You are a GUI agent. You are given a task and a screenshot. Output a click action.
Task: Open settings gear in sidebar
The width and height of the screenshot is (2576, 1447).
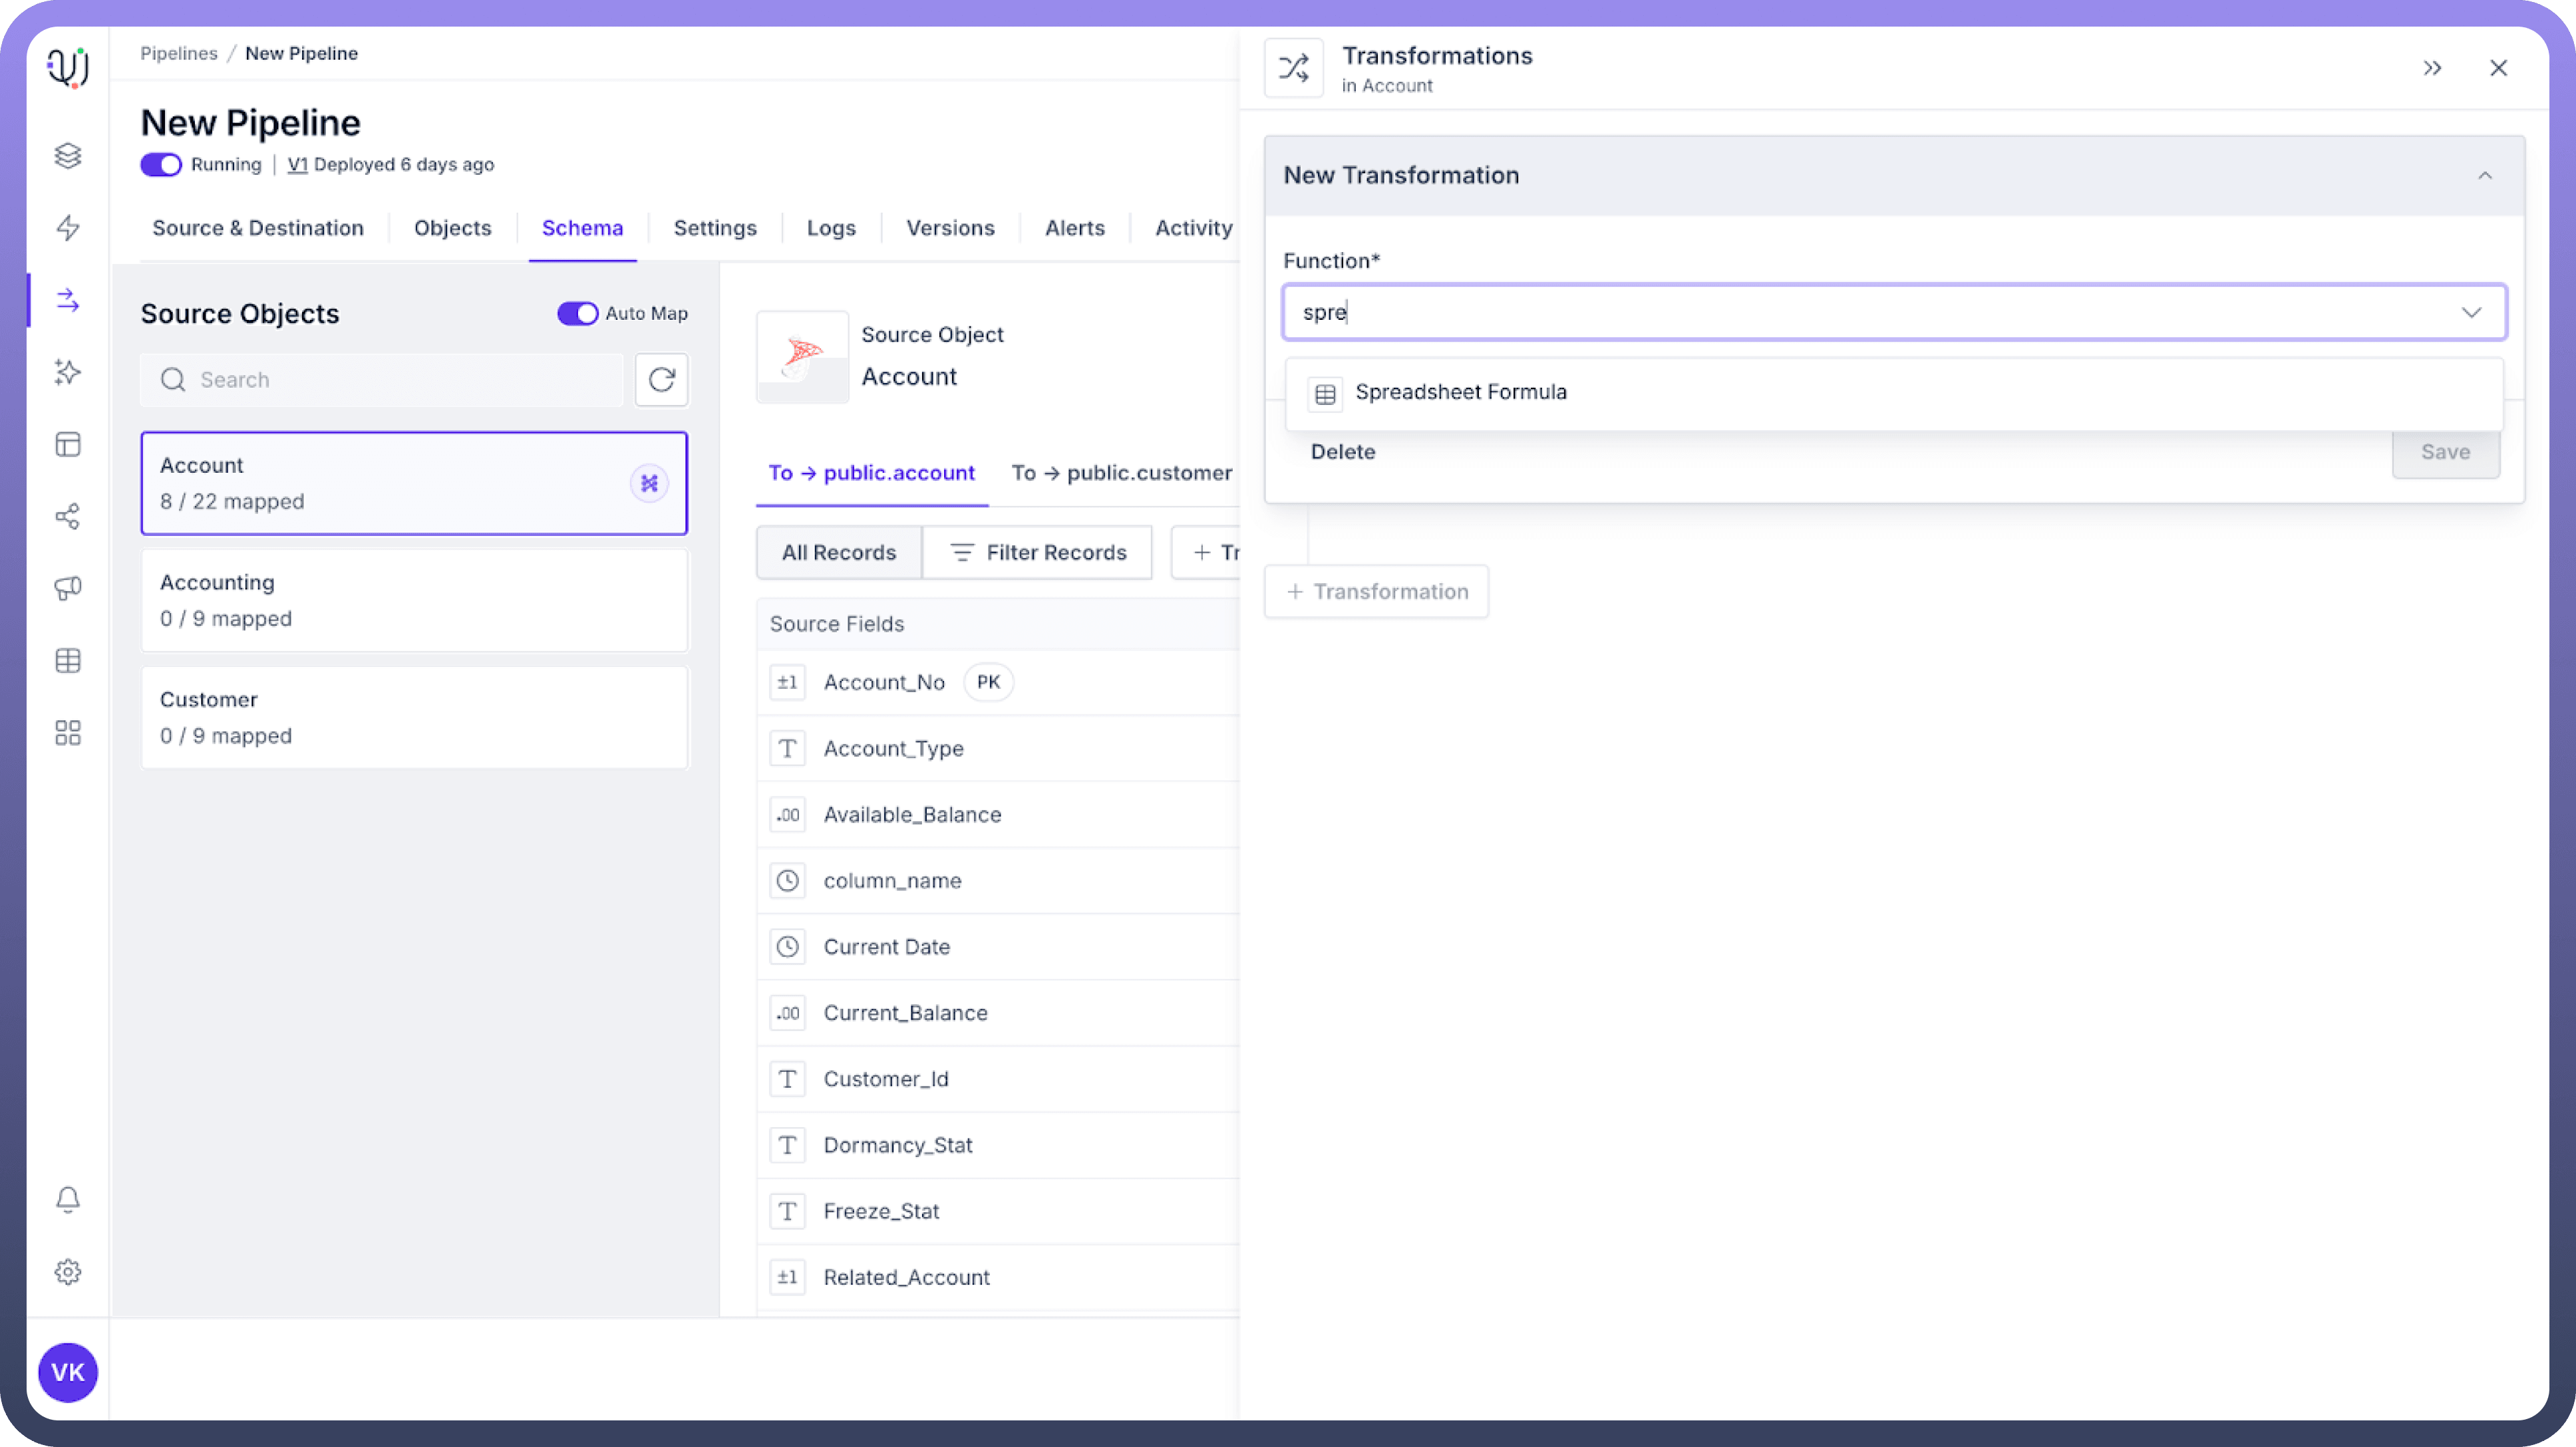67,1272
